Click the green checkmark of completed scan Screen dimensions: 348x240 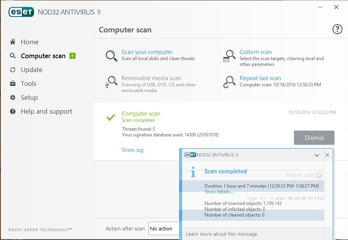click(110, 117)
